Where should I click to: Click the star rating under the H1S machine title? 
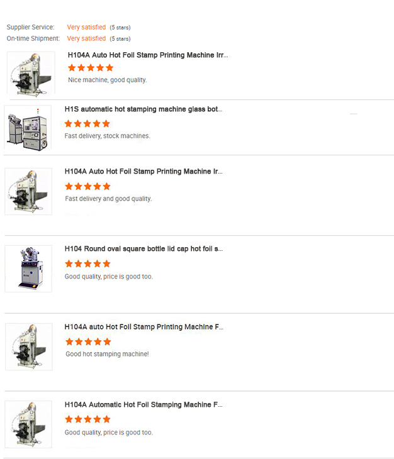coord(87,124)
